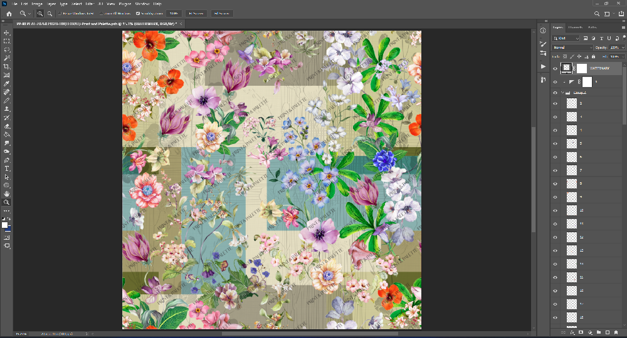The image size is (627, 338).
Task: Open the Filter menu
Action: (x=90, y=4)
